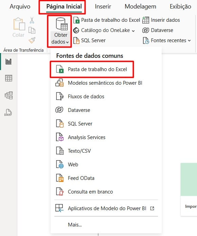Click the Excel file icon in dropdown list

pyautogui.click(x=59, y=69)
